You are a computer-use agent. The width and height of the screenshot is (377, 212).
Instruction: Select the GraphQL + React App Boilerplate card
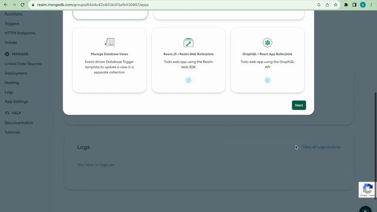[x=267, y=60]
